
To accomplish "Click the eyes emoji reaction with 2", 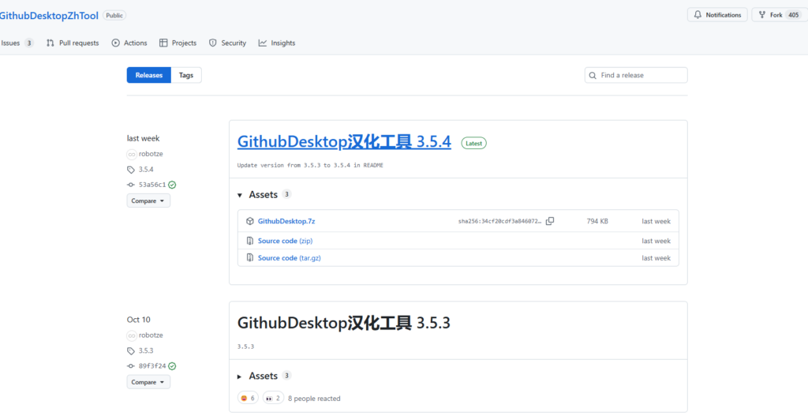I will 274,398.
